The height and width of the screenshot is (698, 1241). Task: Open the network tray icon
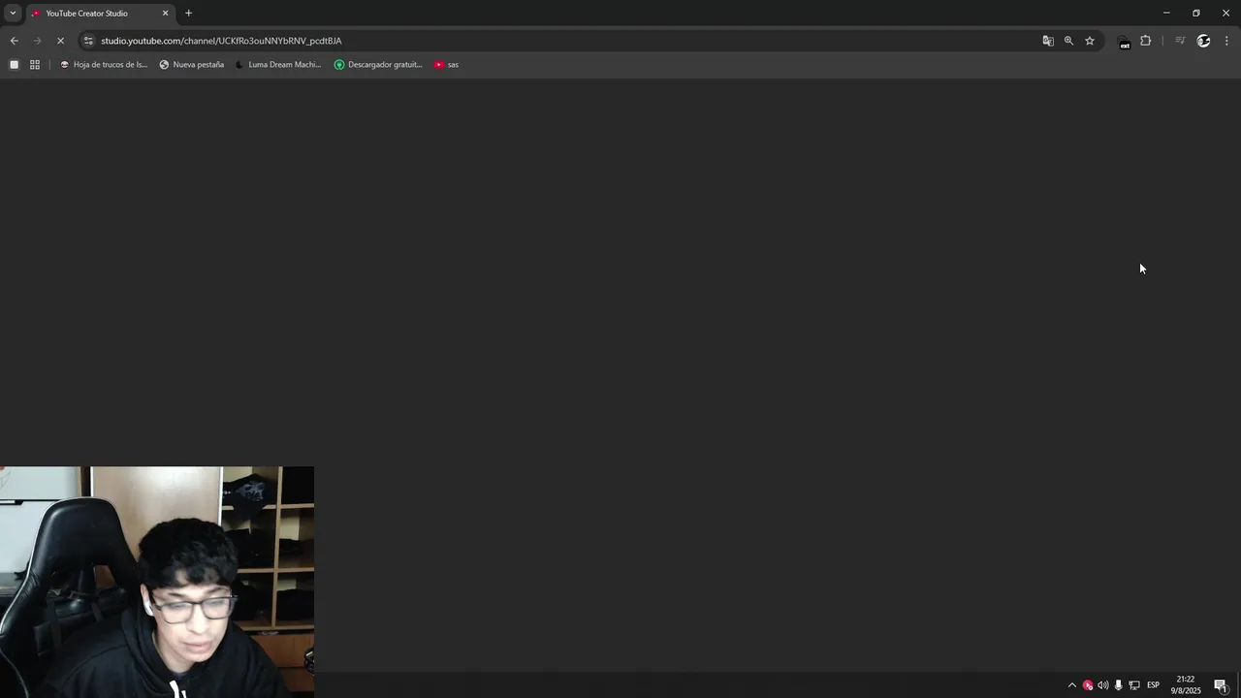[x=1134, y=685]
